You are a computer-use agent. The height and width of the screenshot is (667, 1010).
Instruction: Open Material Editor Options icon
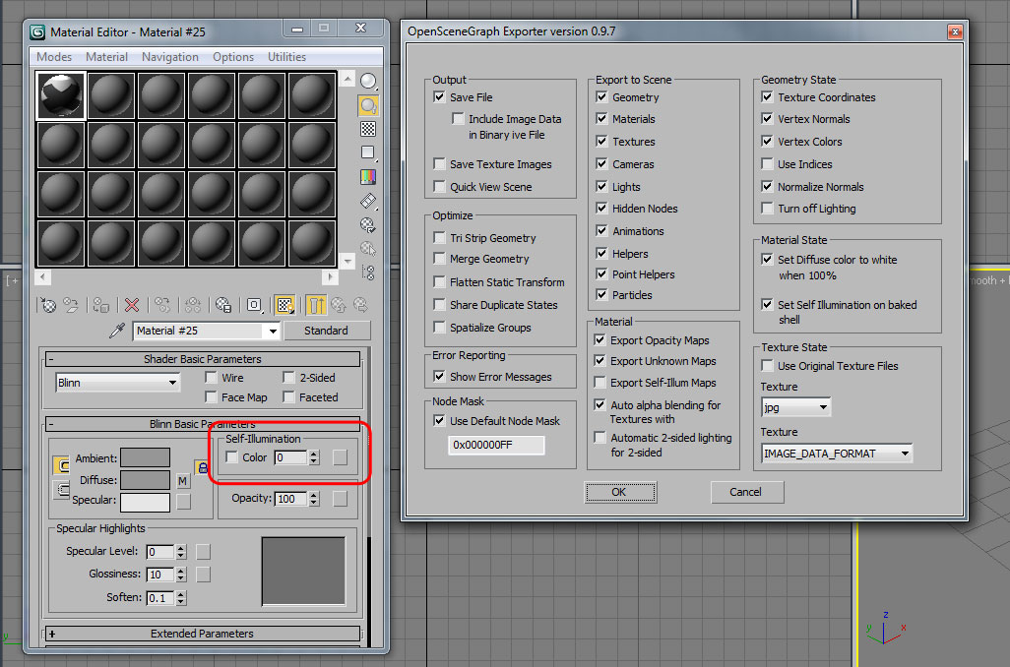coord(368,224)
